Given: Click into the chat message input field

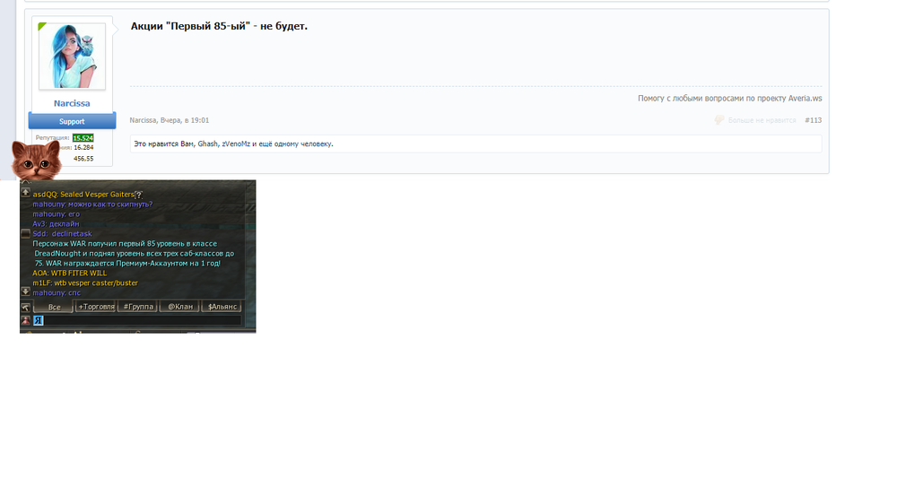Looking at the screenshot, I should point(144,320).
